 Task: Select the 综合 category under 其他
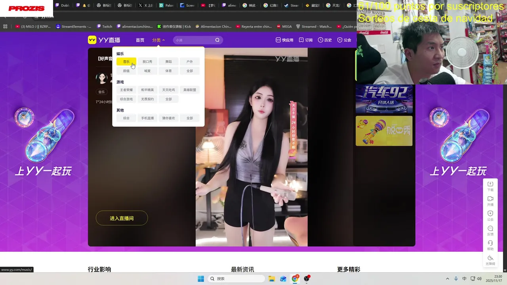tap(126, 118)
